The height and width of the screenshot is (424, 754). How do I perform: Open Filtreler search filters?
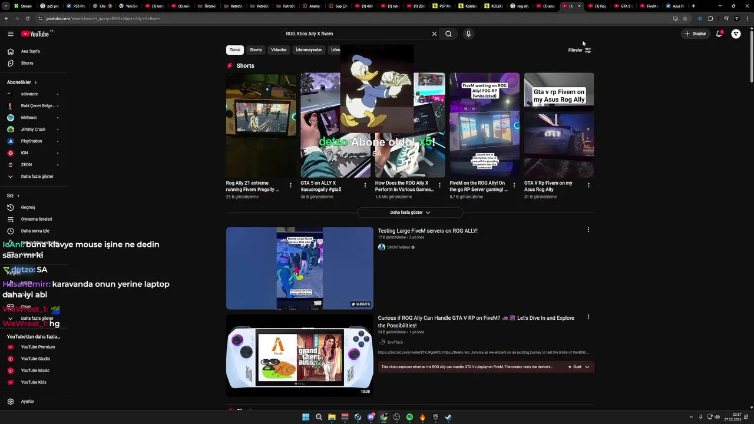[580, 50]
